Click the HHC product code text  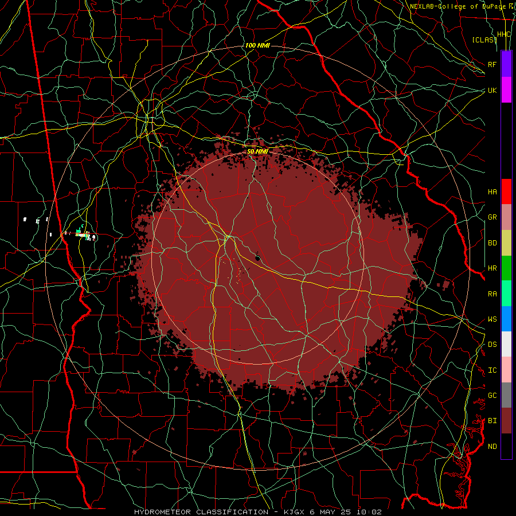(x=503, y=34)
